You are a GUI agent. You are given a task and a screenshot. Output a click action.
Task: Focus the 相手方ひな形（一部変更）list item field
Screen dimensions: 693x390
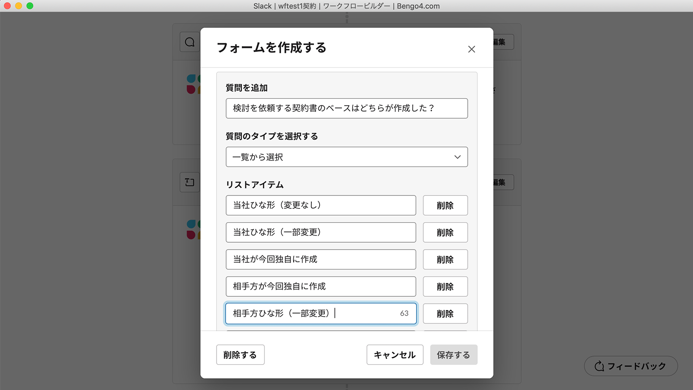click(321, 313)
